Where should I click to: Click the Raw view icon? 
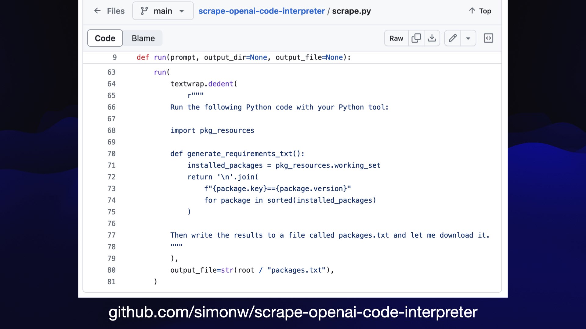click(396, 38)
